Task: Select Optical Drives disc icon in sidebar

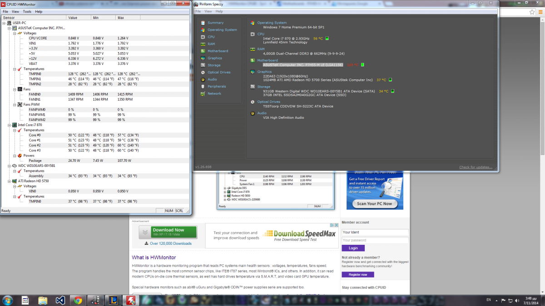Action: click(x=203, y=72)
